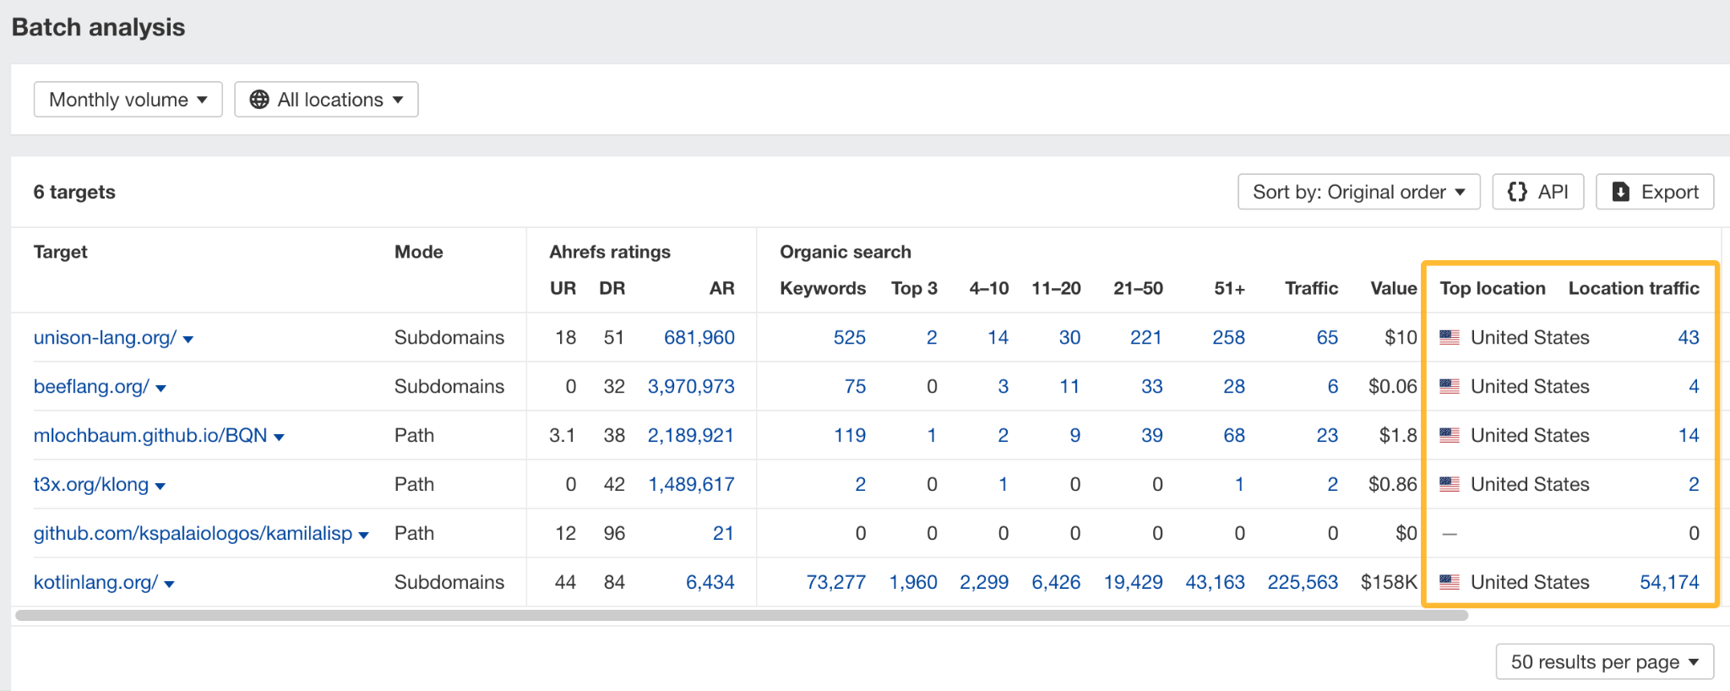Open the 50 results per page dropdown
Viewport: 1730px width, 691px height.
click(x=1604, y=661)
